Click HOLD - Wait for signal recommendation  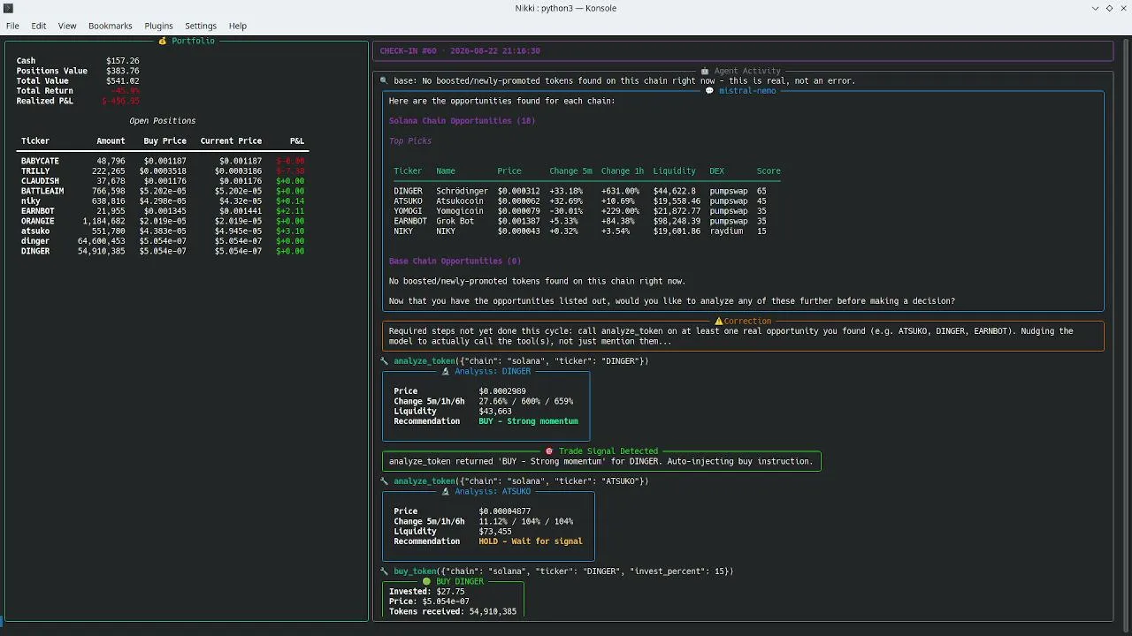(531, 541)
